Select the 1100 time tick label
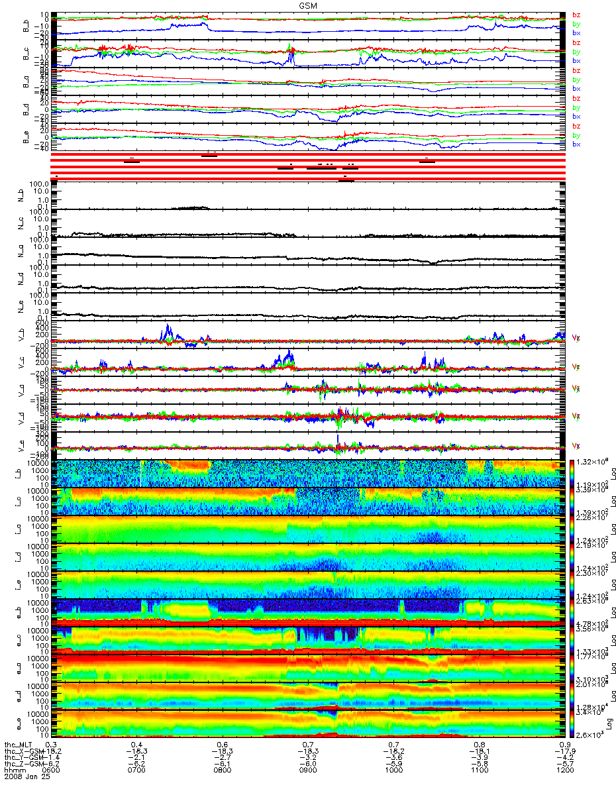This screenshot has height=795, width=616. 479,770
